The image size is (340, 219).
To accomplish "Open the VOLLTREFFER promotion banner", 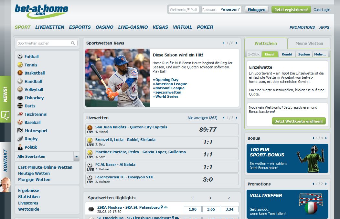I will 287,204.
